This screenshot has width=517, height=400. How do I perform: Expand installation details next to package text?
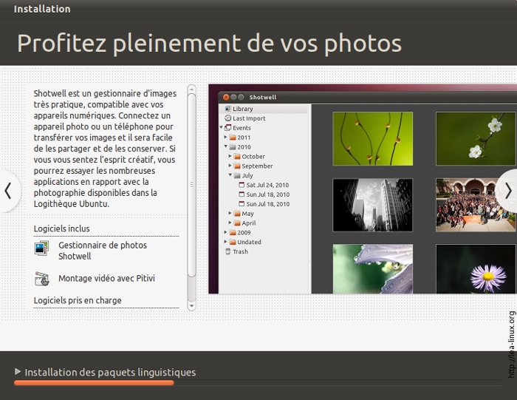tap(18, 372)
